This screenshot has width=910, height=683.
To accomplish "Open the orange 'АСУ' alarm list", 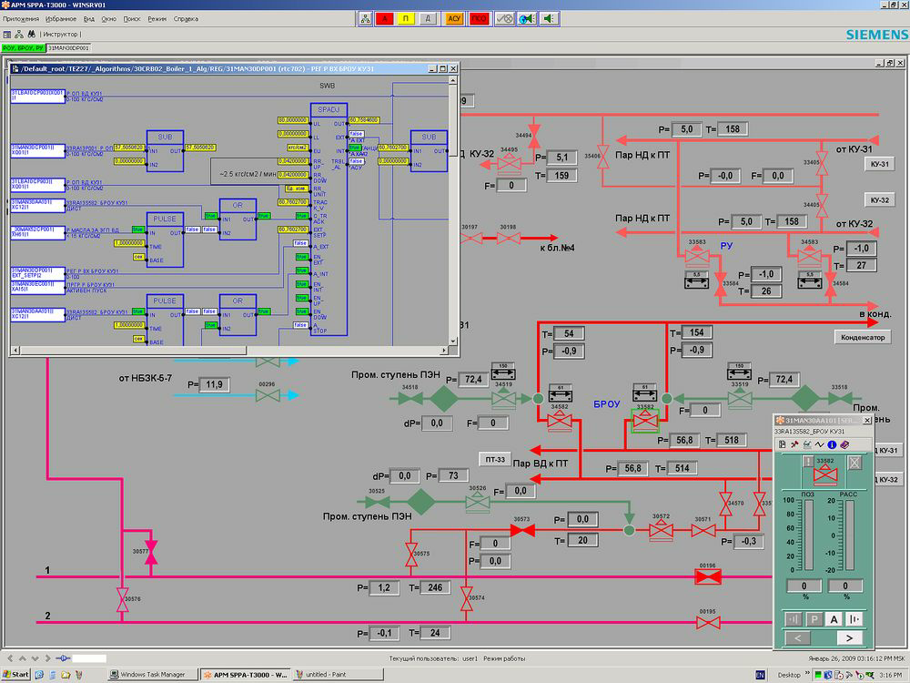I will [454, 18].
